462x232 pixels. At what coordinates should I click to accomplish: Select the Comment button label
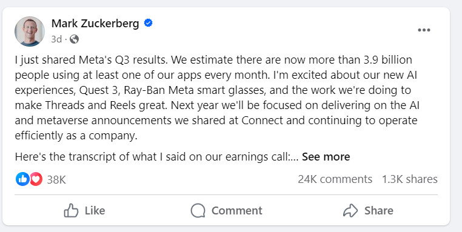coord(236,211)
